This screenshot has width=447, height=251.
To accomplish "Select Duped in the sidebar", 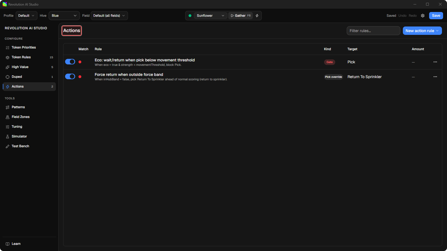I will (29, 77).
